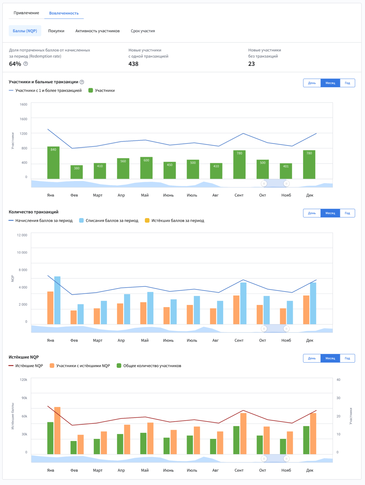Click the January 840 green bar
Image resolution: width=365 pixels, height=485 pixels.
point(53,163)
